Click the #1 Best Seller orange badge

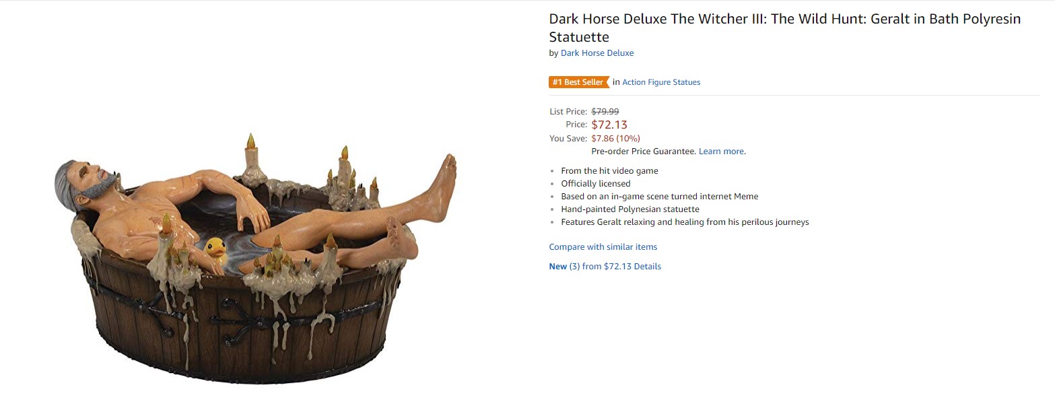[x=579, y=82]
